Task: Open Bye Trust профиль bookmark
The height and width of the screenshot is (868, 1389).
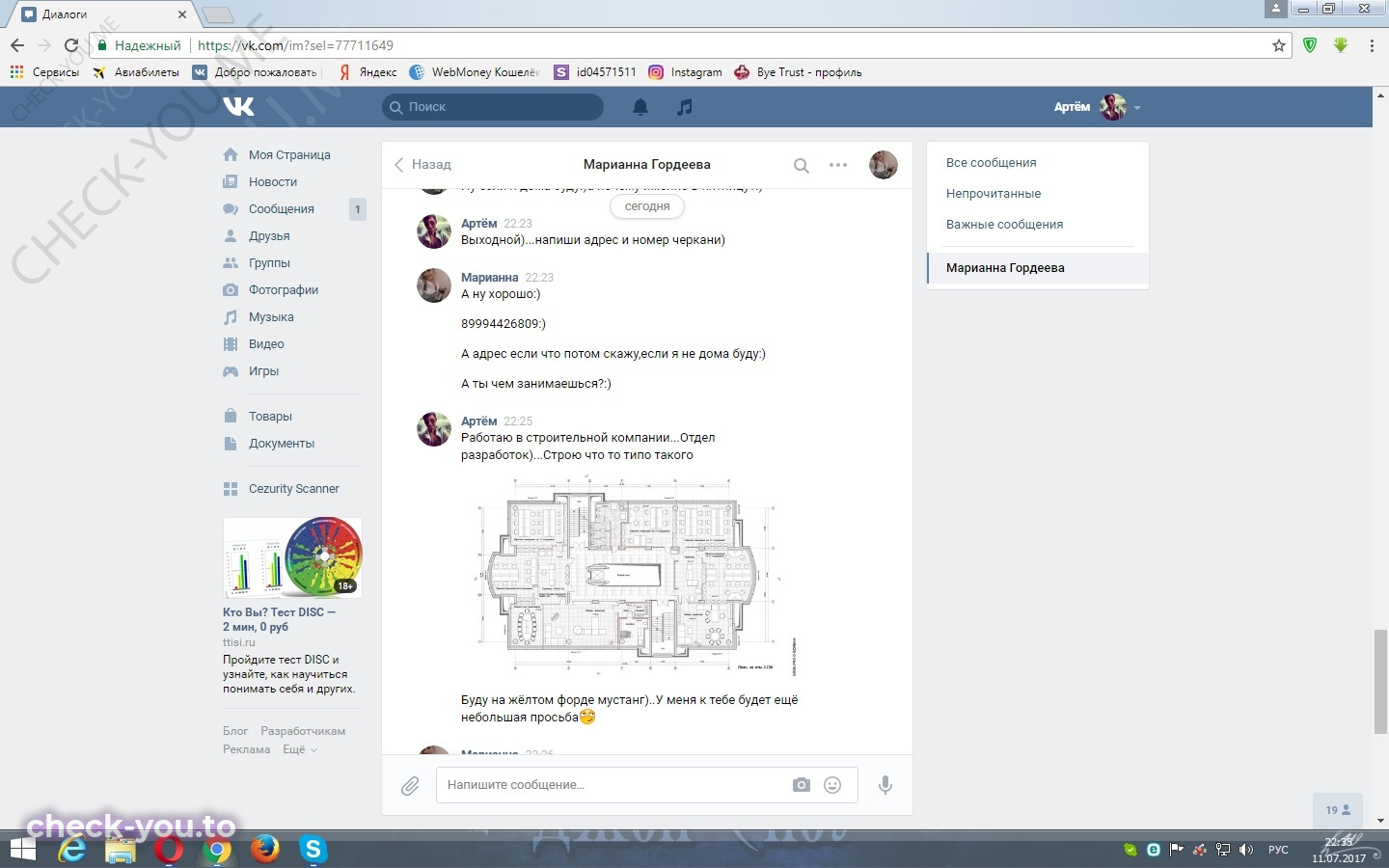Action: (x=798, y=72)
